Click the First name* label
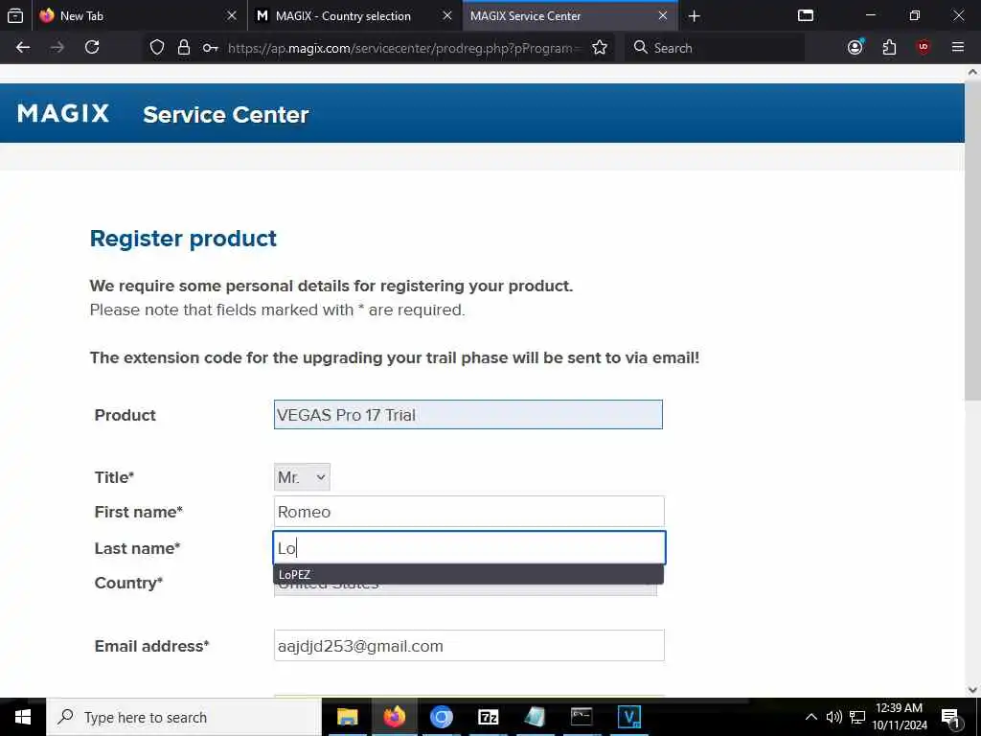The height and width of the screenshot is (736, 981). click(138, 512)
